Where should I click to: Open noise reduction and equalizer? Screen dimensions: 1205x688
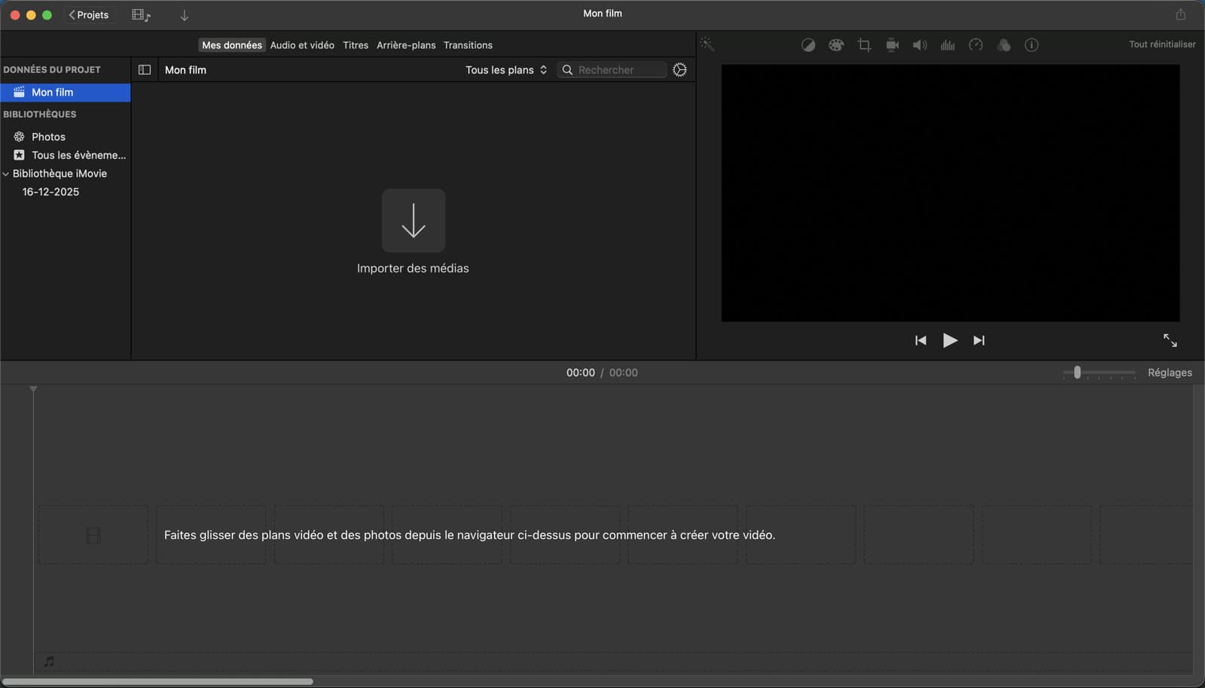pyautogui.click(x=947, y=45)
